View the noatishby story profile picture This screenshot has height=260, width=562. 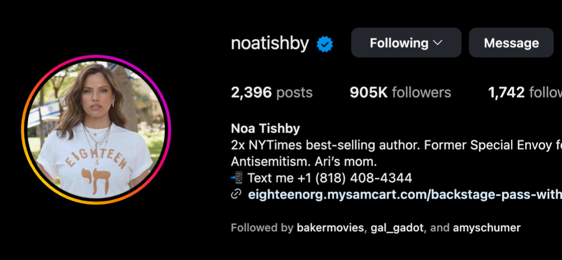tap(96, 130)
